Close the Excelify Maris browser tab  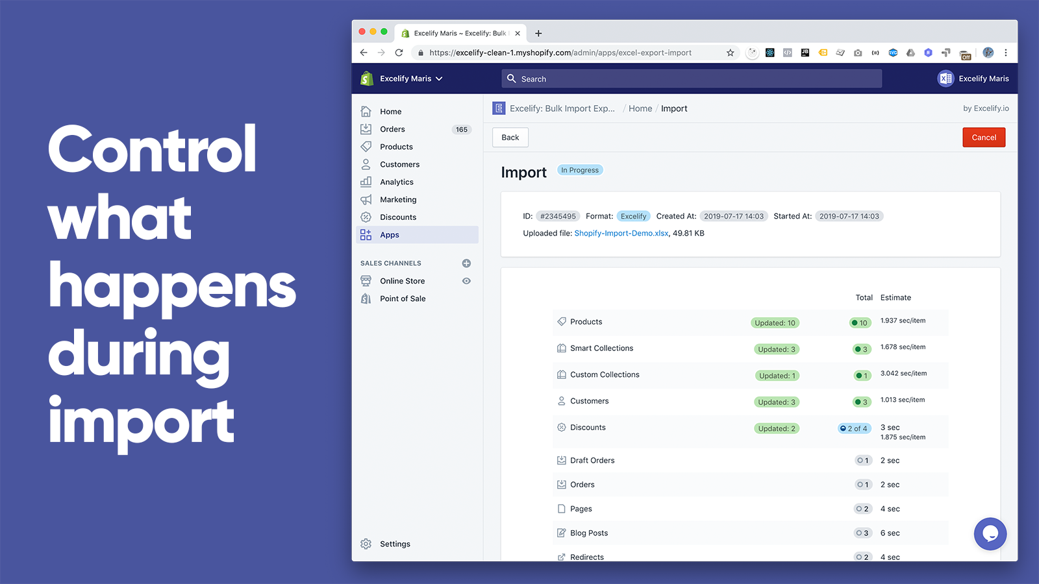(x=518, y=33)
